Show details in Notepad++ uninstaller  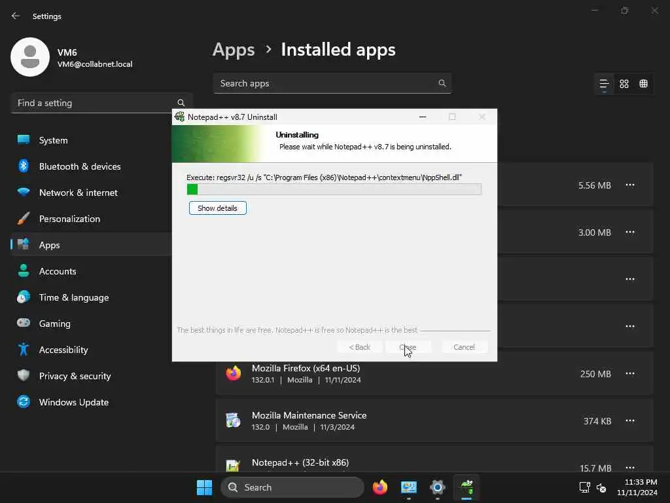click(217, 208)
